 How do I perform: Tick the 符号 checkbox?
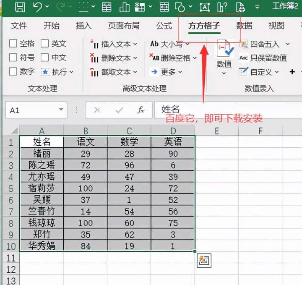(13, 58)
